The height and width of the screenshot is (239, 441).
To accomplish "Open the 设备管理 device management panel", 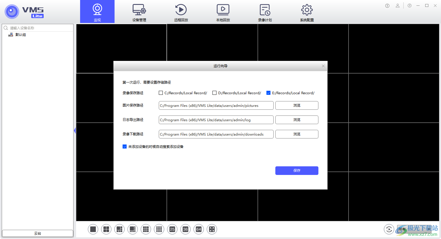I will (139, 11).
